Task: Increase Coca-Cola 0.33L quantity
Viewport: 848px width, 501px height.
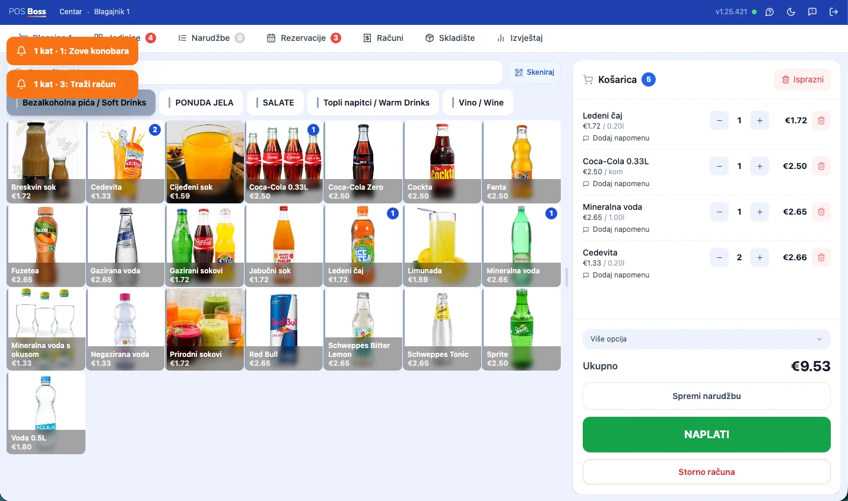Action: 760,166
